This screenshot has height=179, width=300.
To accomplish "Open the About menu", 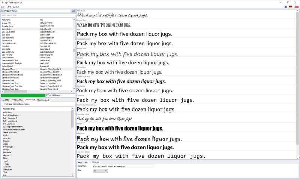I will click(x=16, y=7).
